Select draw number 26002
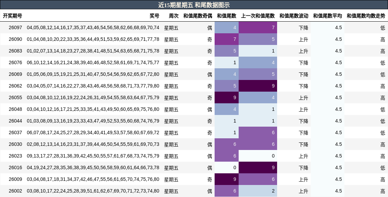Image resolution: width=388 pixels, height=197 pixels. [15, 191]
